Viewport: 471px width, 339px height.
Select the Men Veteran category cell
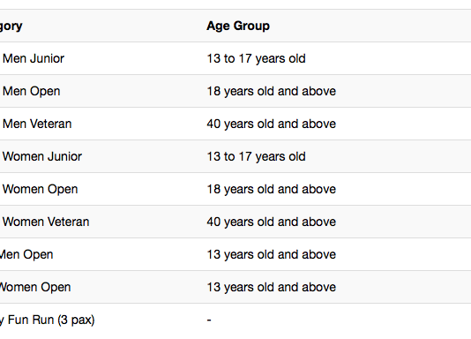(x=37, y=124)
